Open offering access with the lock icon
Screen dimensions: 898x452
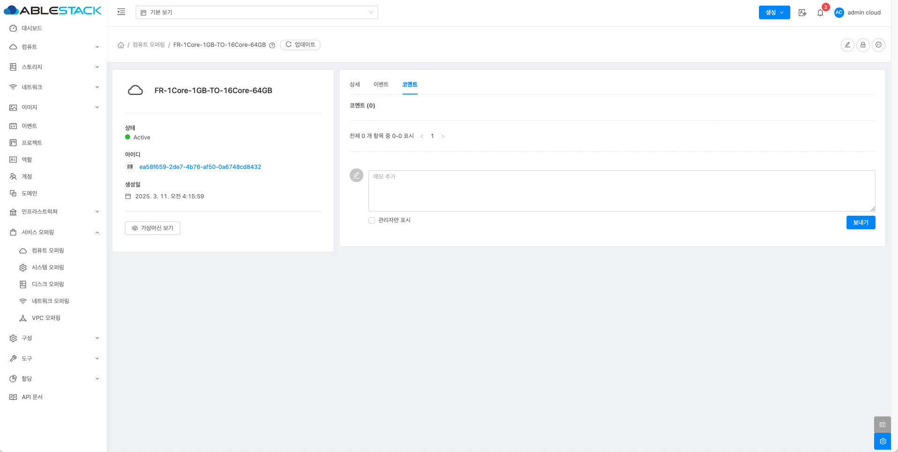click(x=863, y=45)
